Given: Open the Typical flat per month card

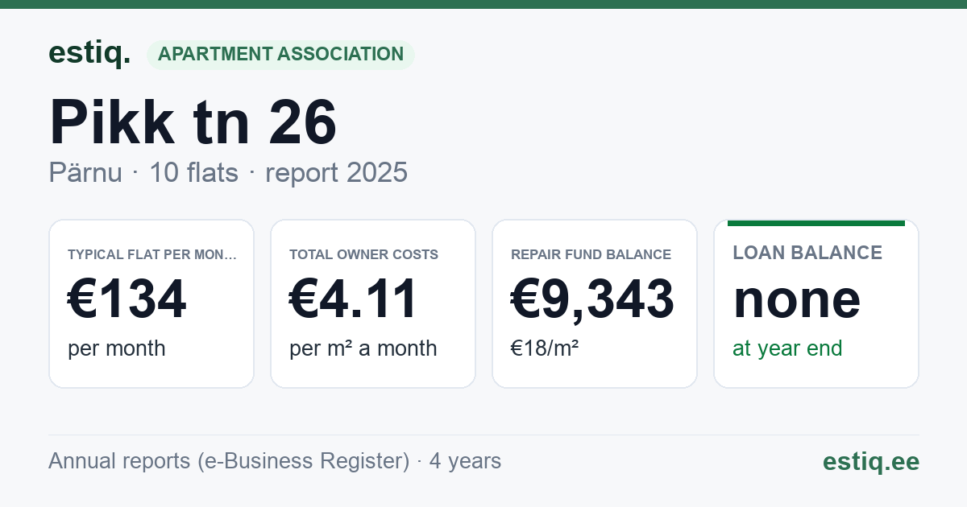Looking at the screenshot, I should coord(151,303).
